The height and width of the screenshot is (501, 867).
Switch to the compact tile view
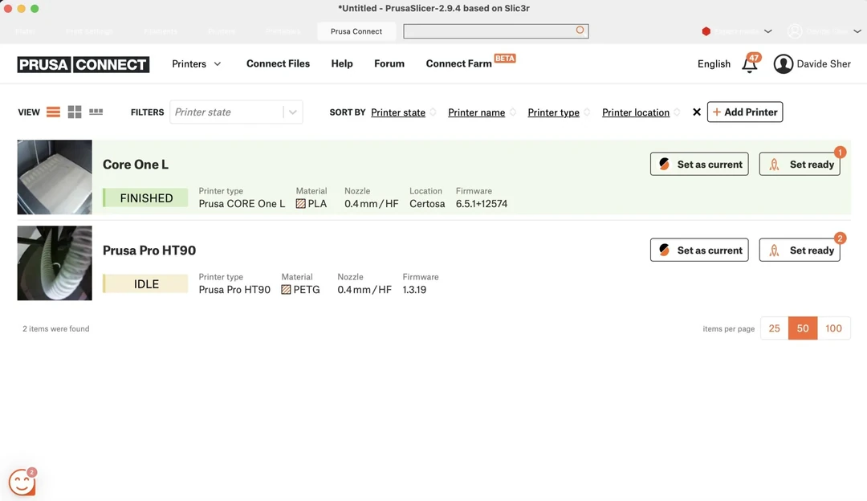pos(96,112)
